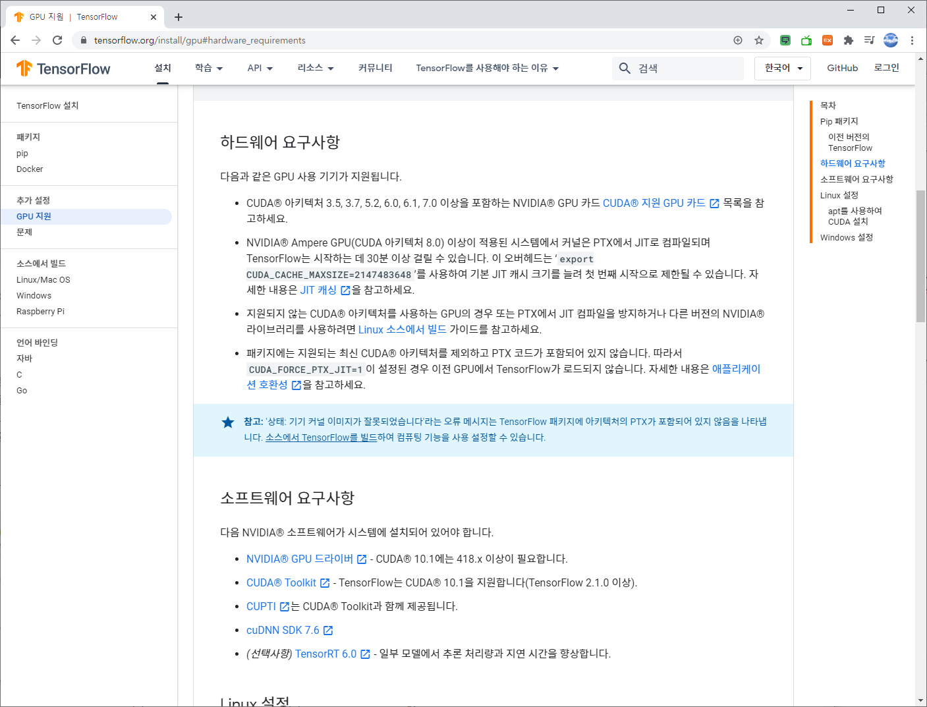Click the scrollbar down arrow

[920, 700]
